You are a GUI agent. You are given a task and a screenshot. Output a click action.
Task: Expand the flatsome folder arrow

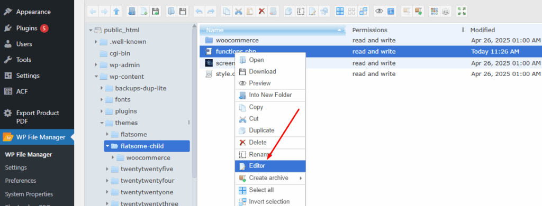tap(107, 134)
